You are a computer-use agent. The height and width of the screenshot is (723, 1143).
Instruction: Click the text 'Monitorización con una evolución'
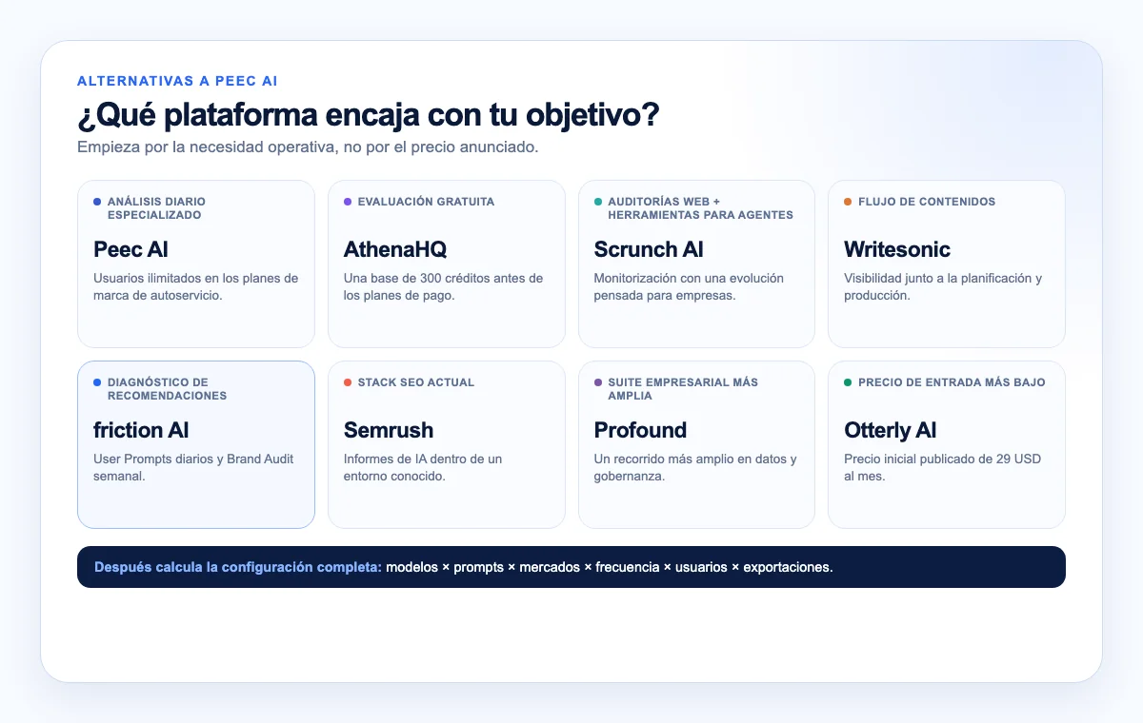[x=689, y=279]
